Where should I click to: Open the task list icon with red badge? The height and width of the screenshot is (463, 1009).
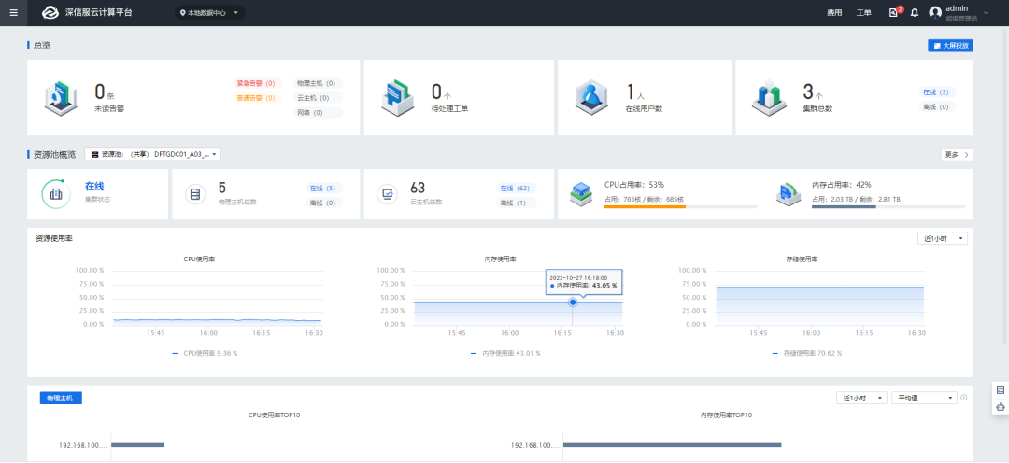pyautogui.click(x=894, y=13)
